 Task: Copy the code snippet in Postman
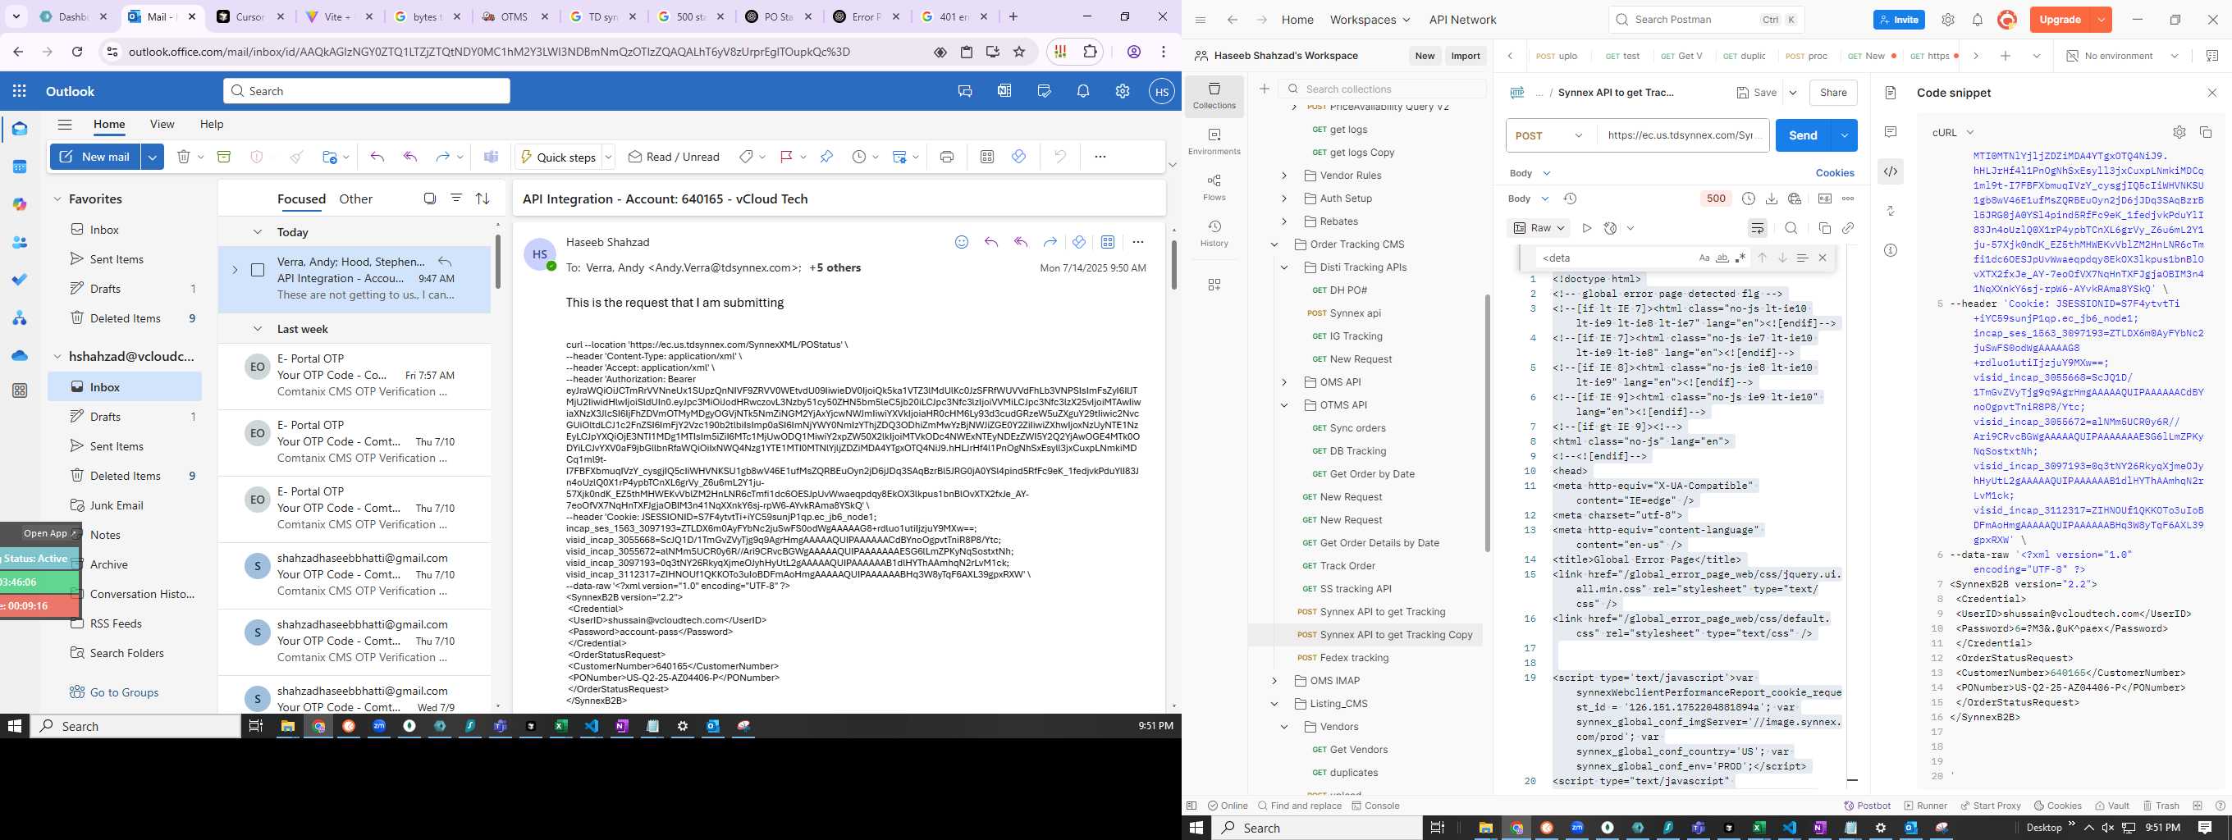[x=2206, y=133]
